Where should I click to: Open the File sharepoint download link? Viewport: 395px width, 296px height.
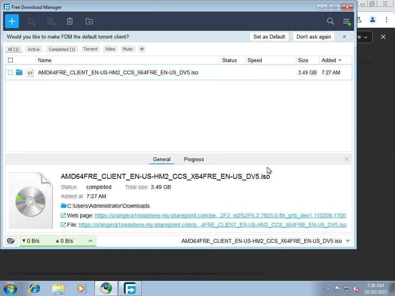pyautogui.click(x=213, y=225)
